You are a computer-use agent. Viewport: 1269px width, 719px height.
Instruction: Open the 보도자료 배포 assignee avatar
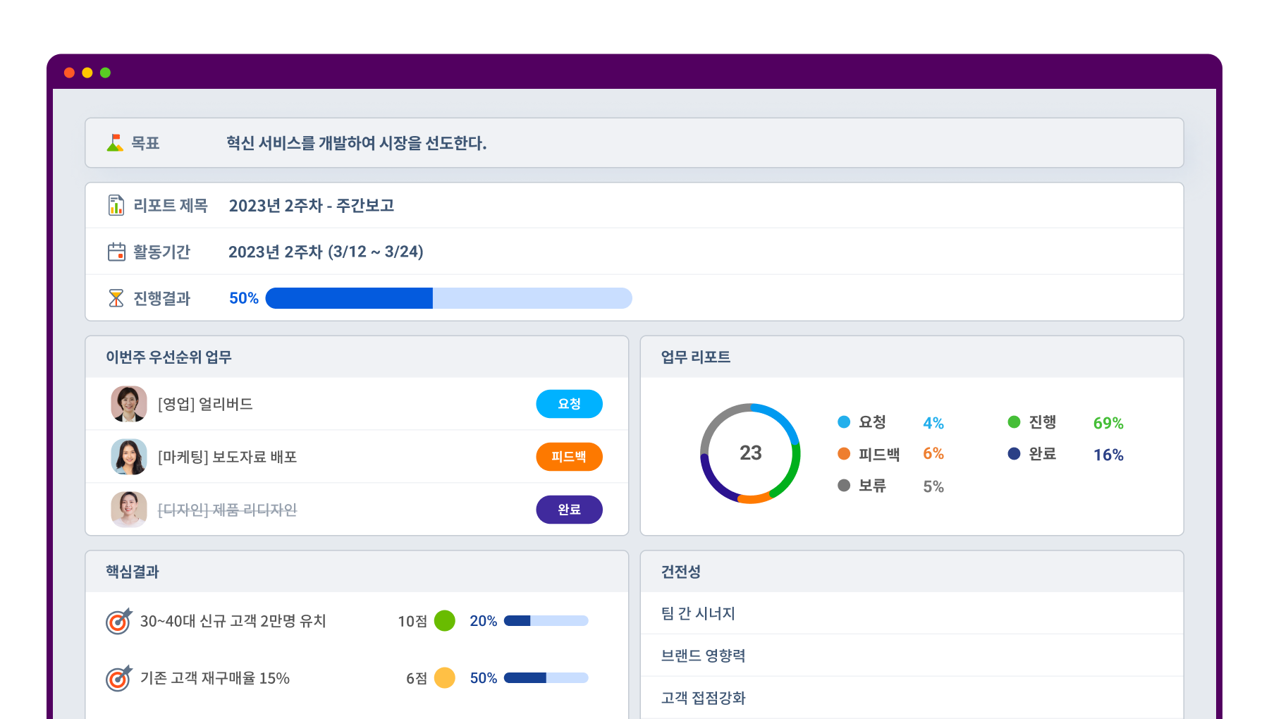[129, 457]
